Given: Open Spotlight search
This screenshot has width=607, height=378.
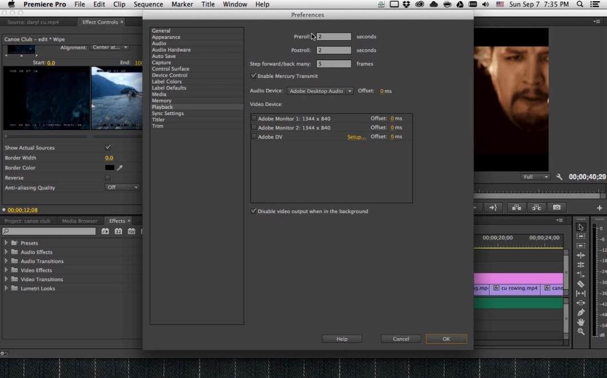Looking at the screenshot, I should 580,4.
